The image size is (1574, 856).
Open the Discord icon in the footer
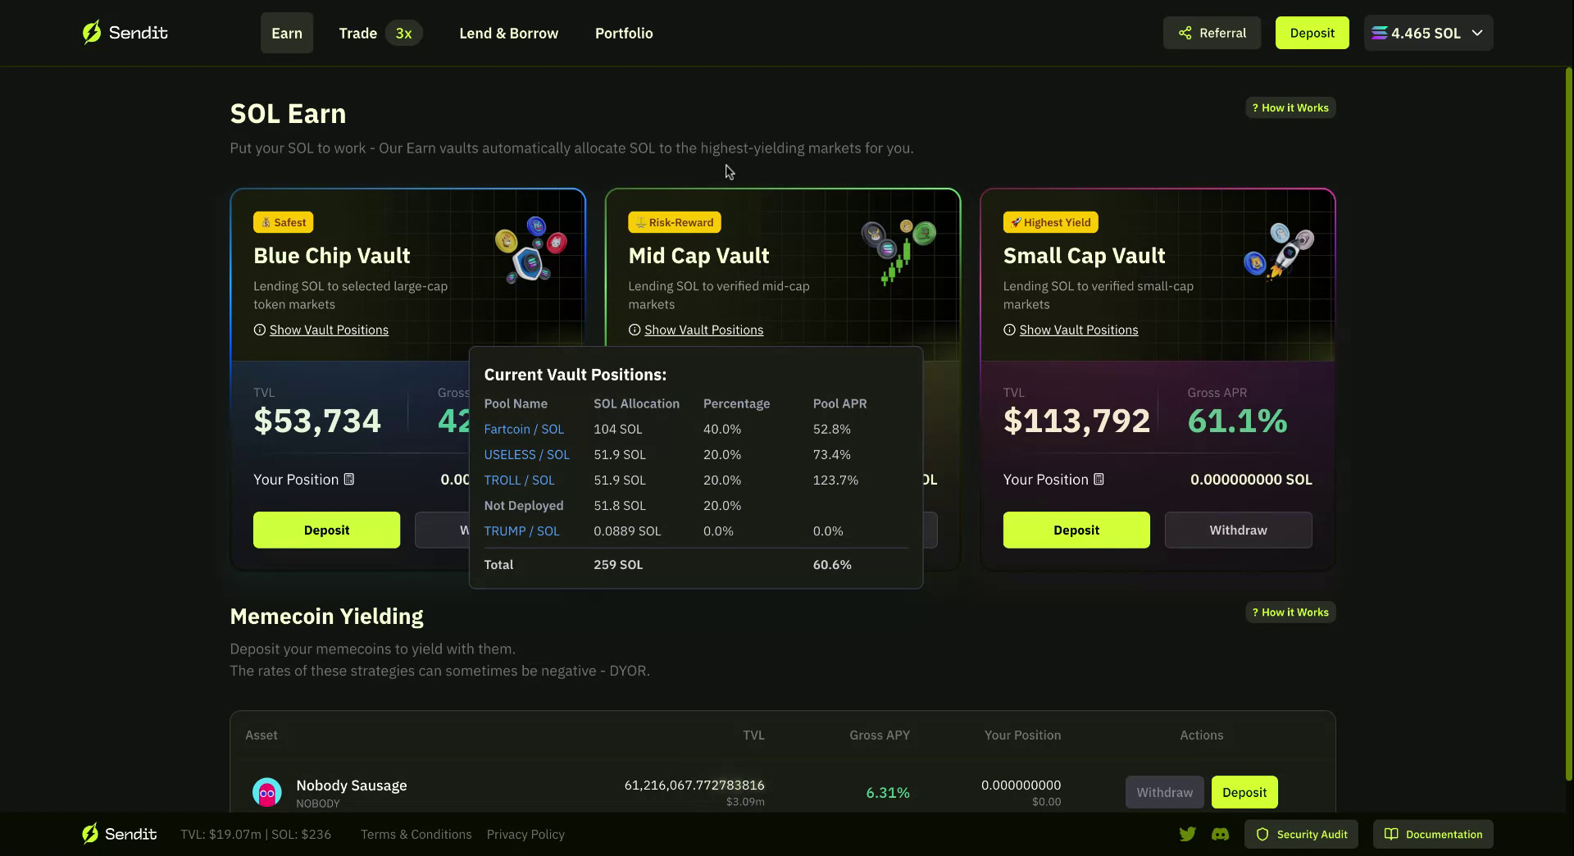pos(1221,834)
